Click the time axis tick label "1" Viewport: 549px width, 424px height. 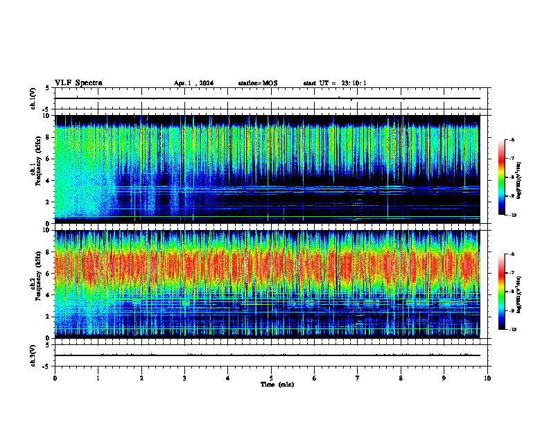(98, 378)
